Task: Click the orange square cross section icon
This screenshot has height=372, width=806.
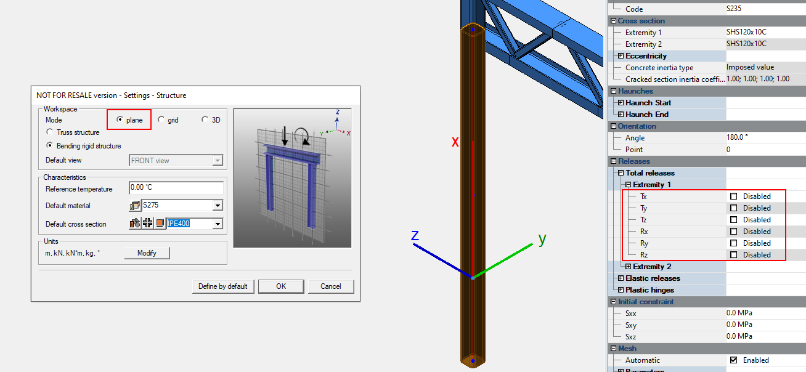Action: click(160, 224)
